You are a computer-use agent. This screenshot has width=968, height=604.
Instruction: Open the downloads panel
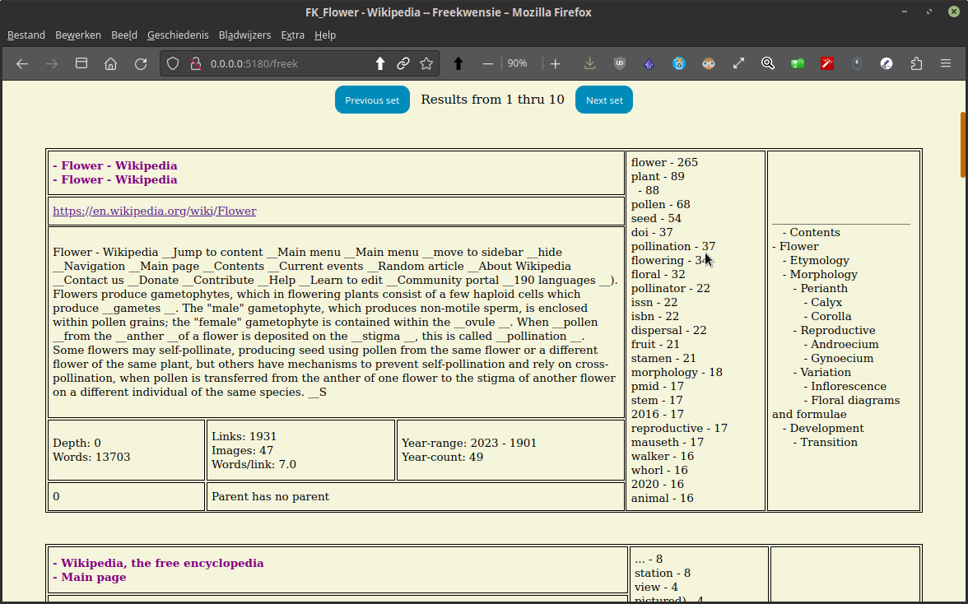[x=589, y=63]
